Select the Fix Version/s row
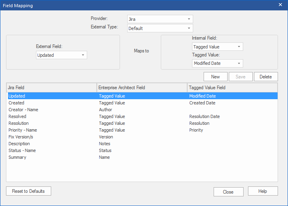 (x=143, y=137)
